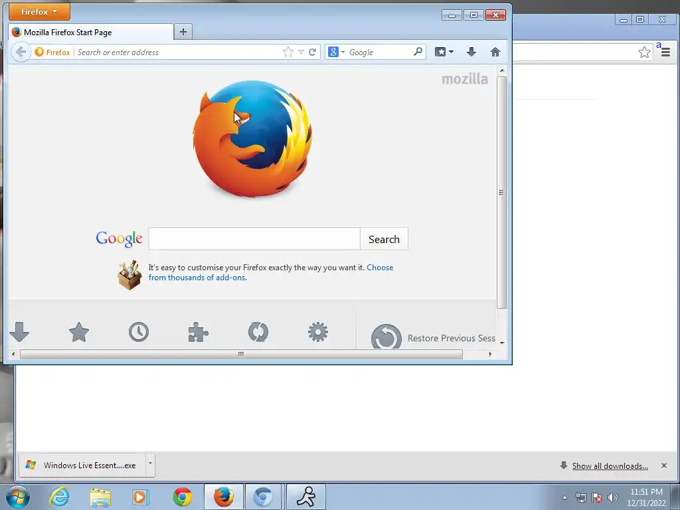Bookmark this page with the star icon
Viewport: 680px width, 510px height.
[x=288, y=52]
